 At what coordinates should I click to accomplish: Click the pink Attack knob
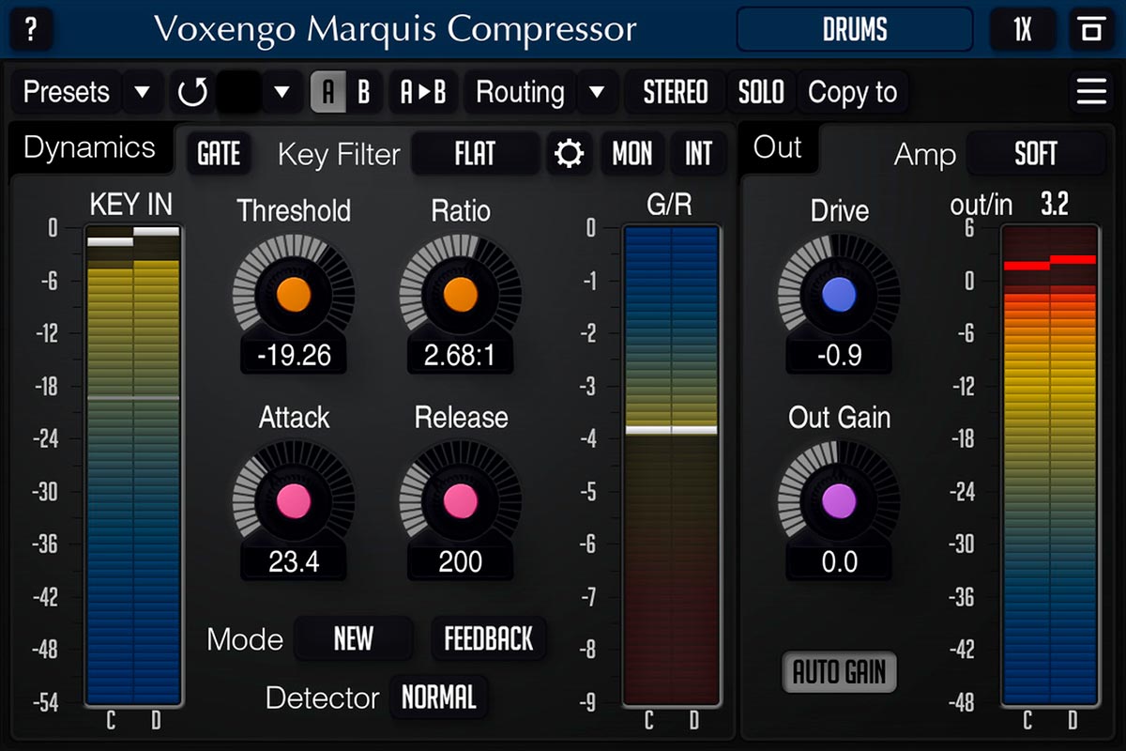click(x=293, y=500)
